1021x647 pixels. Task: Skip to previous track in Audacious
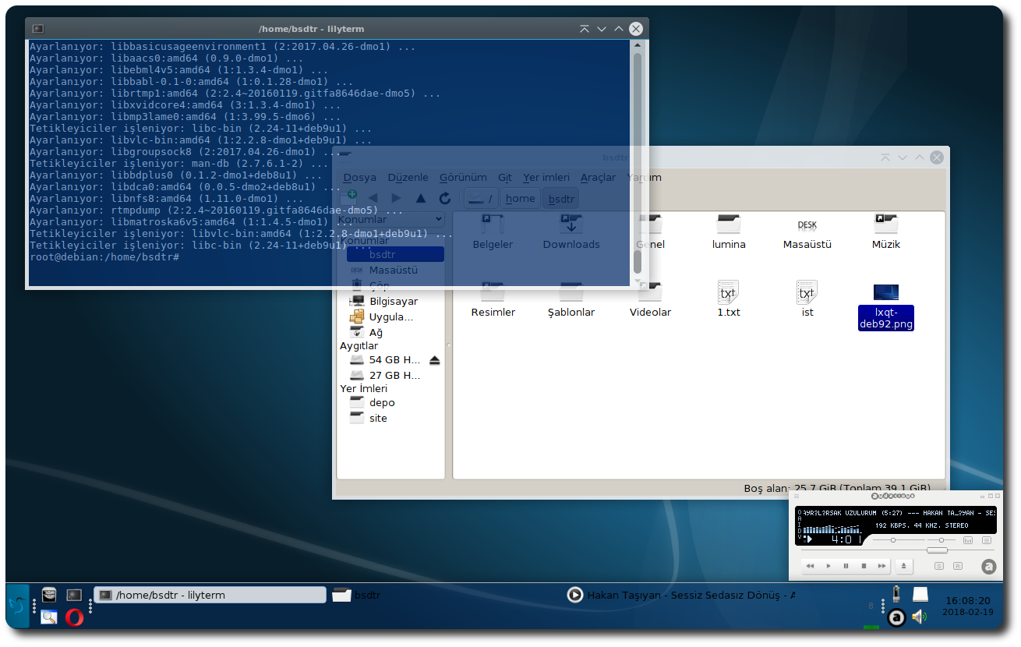click(x=811, y=566)
